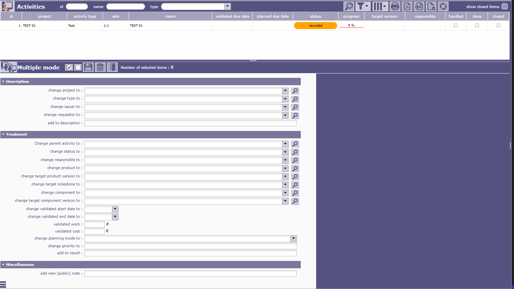Click the planned due date column header

pyautogui.click(x=273, y=16)
